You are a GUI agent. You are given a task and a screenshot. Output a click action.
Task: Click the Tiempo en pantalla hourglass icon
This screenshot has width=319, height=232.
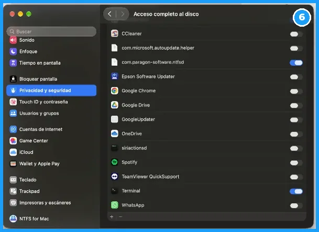13,63
